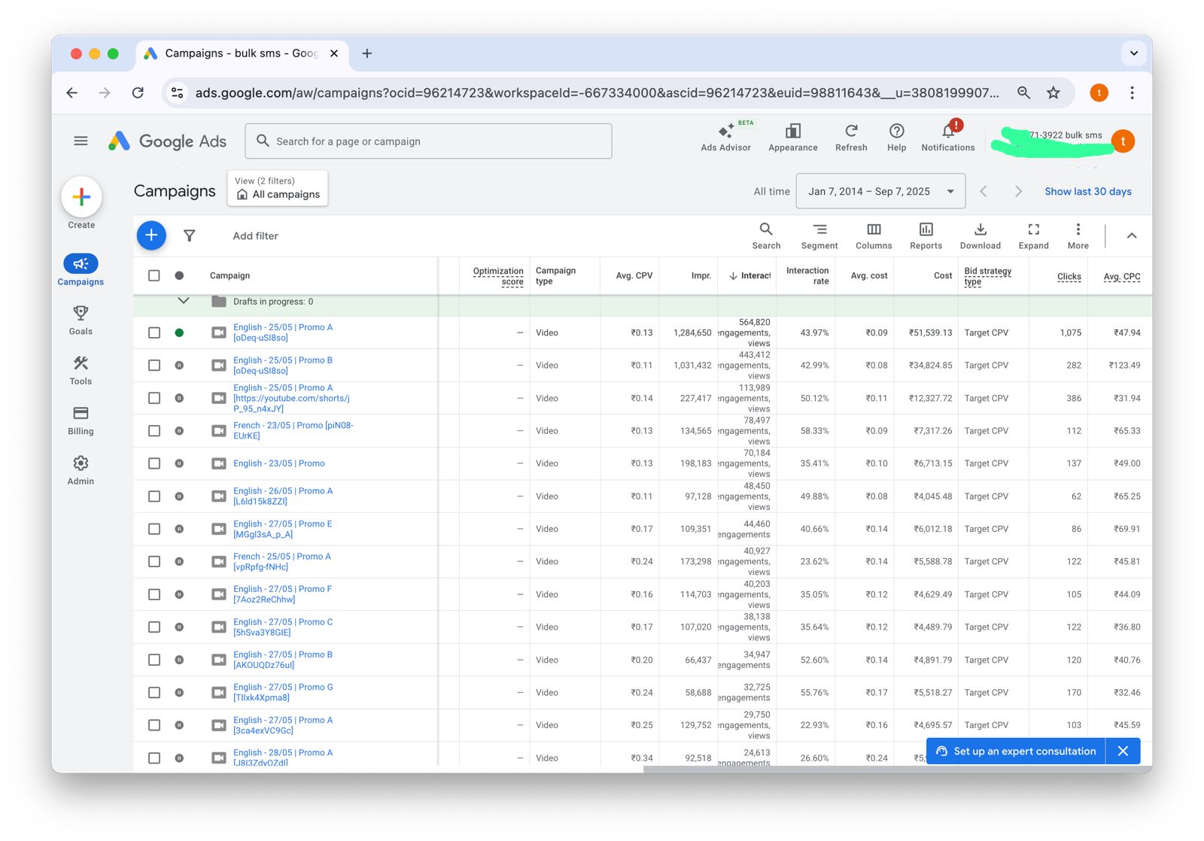Open Chrome's three-dot menu
Image resolution: width=1204 pixels, height=841 pixels.
tap(1132, 93)
